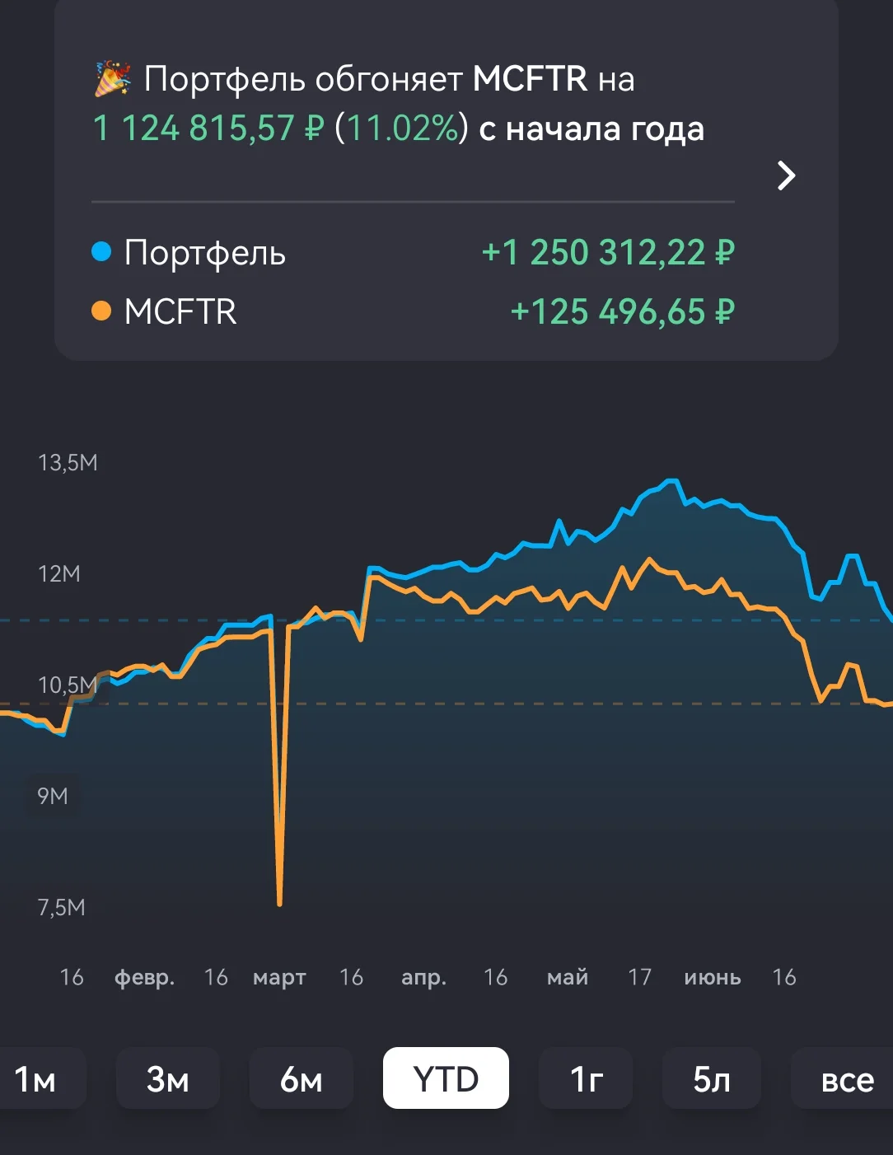
Task: Open details with the right chevron arrow
Action: click(787, 175)
